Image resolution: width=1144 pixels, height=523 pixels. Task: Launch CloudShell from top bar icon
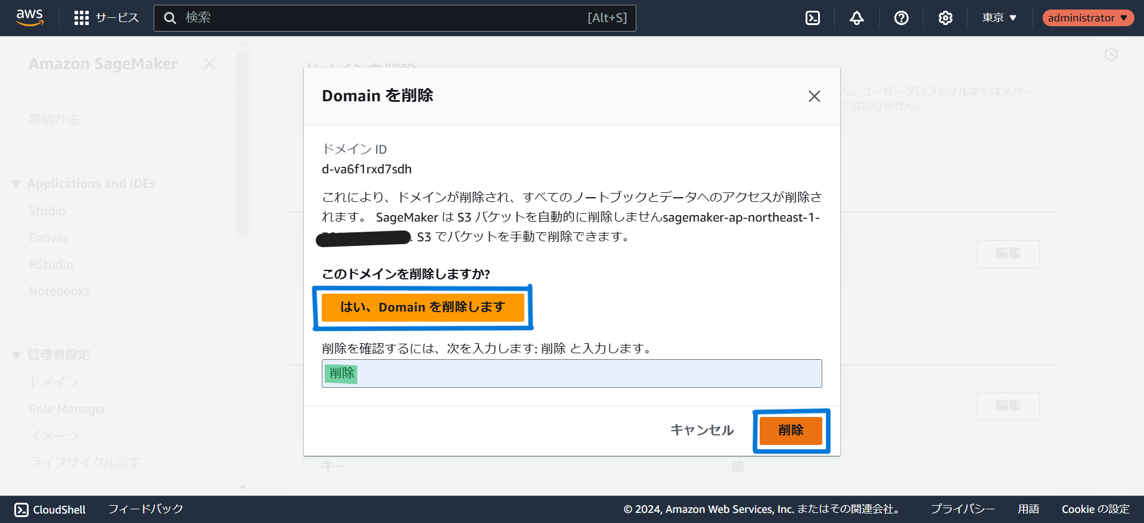pos(812,18)
